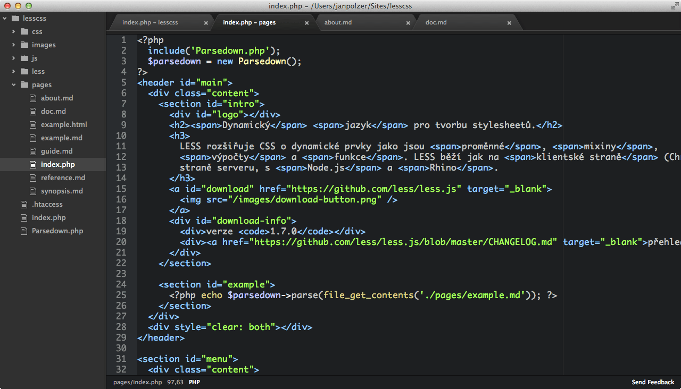Screen dimensions: 681x389
Task: Click the file icon beside .htaccess
Action: point(23,204)
